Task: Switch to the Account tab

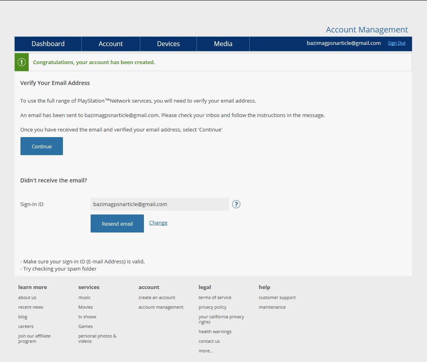Action: 111,44
